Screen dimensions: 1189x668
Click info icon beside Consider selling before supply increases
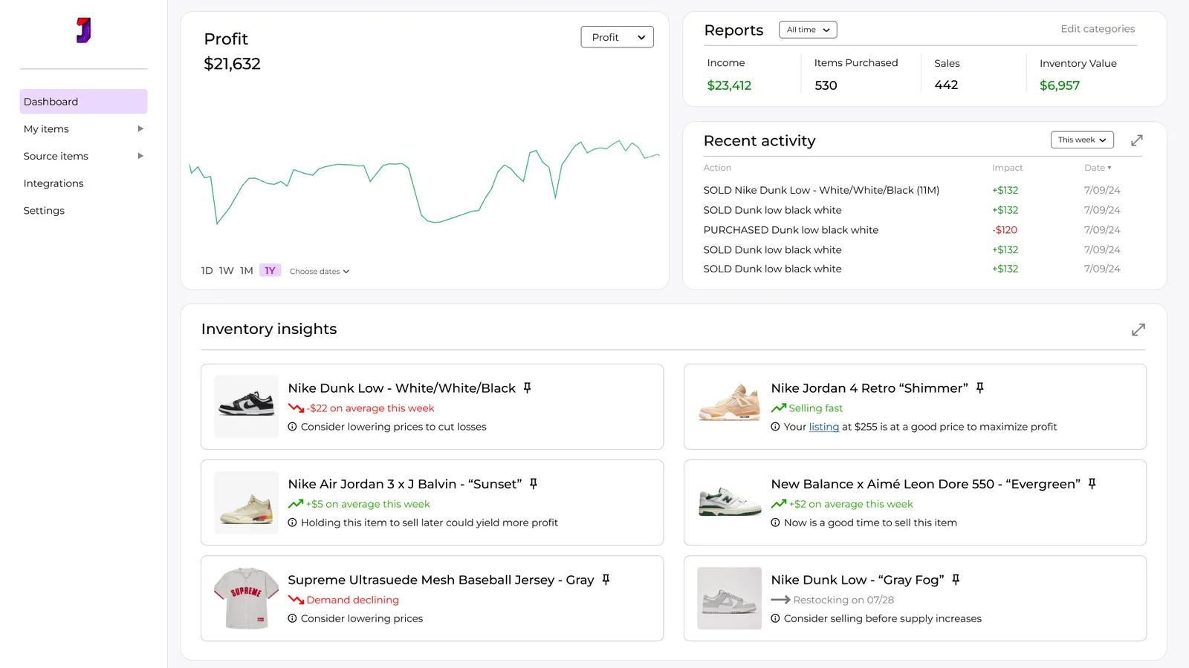pyautogui.click(x=775, y=618)
